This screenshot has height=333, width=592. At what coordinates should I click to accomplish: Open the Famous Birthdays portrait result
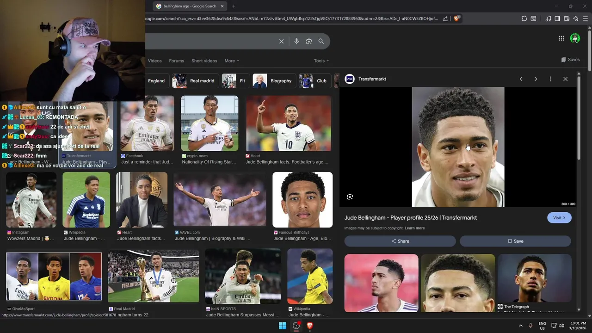point(302,200)
